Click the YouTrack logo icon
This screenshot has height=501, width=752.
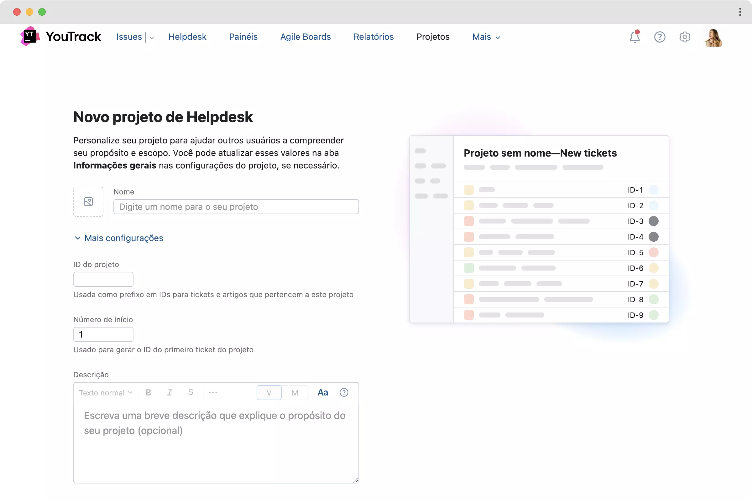click(x=30, y=37)
